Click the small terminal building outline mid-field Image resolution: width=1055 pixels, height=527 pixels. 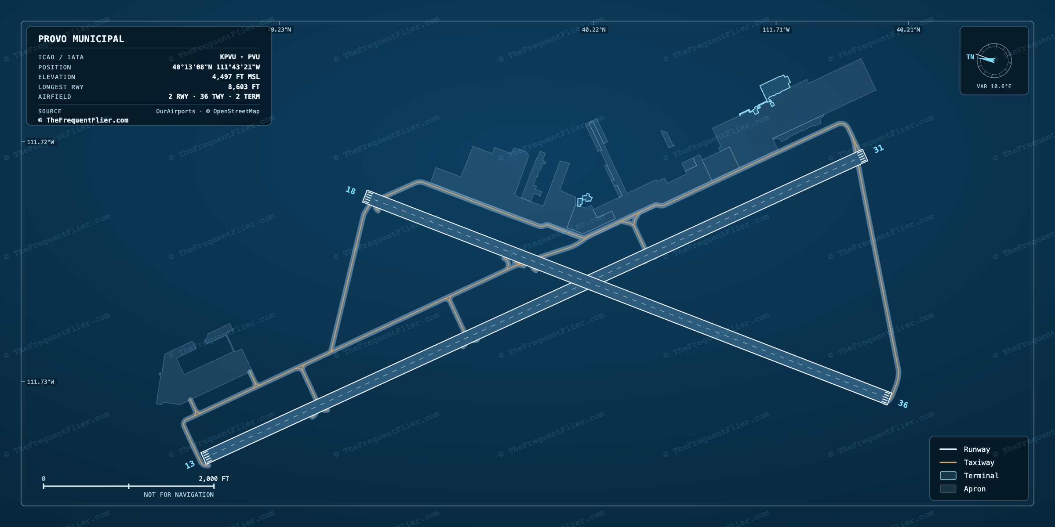[585, 199]
